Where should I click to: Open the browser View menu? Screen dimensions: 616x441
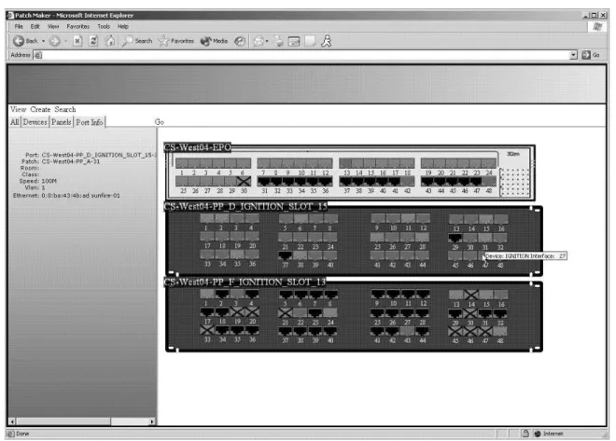[53, 26]
